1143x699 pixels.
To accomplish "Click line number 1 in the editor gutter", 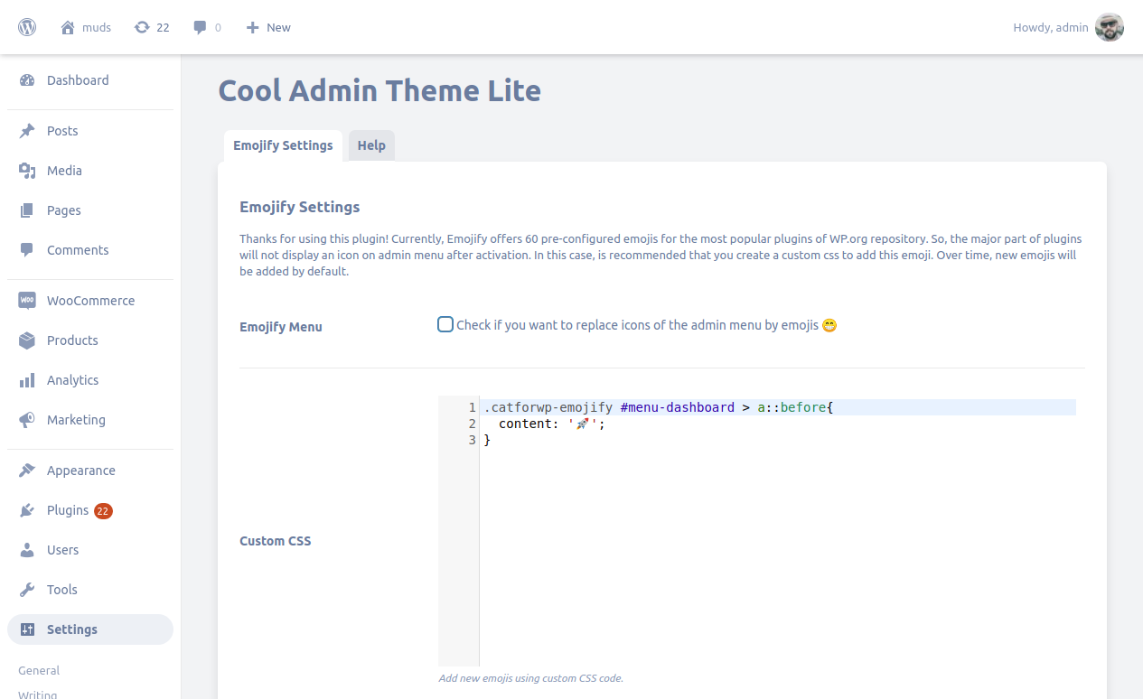I will [x=472, y=407].
